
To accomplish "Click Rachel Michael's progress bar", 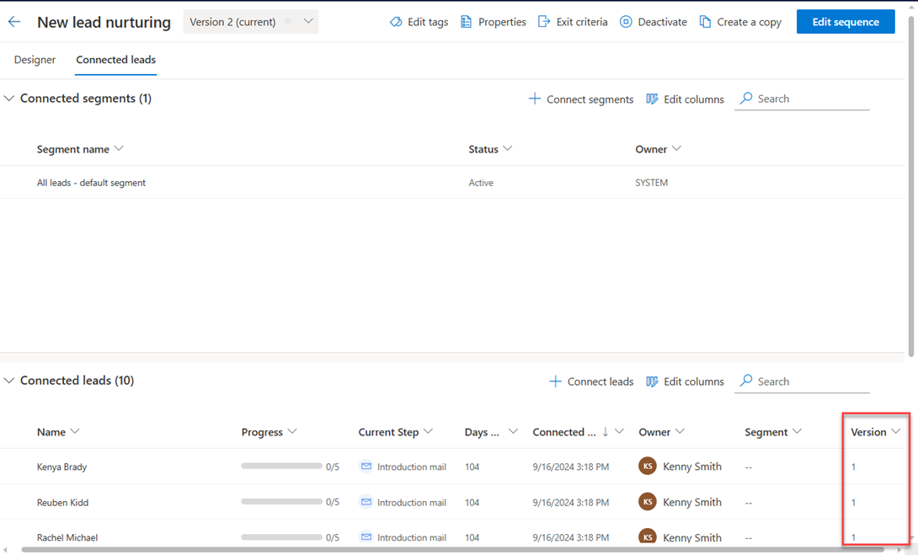I will click(x=281, y=536).
